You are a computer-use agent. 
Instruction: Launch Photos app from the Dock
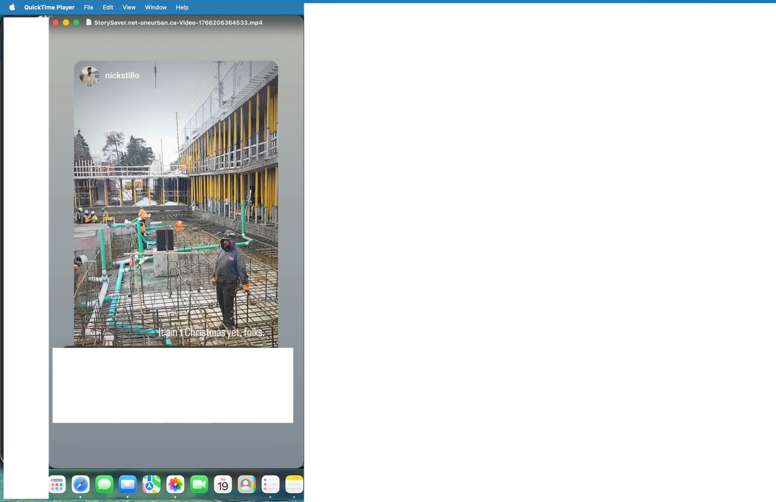click(175, 484)
